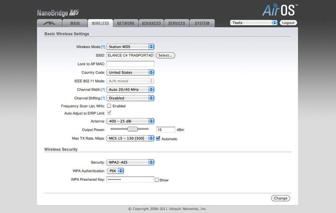Screen dimensions: 336x213
Task: Click the Logout button
Action: [x=288, y=23]
